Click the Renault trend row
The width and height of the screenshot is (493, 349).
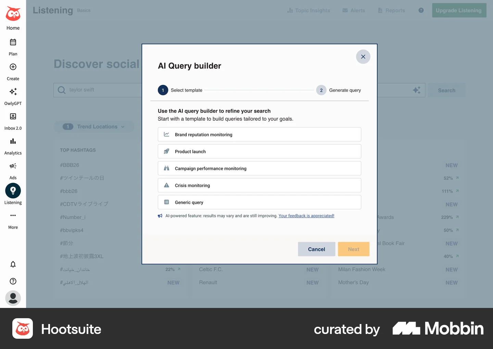pyautogui.click(x=259, y=283)
